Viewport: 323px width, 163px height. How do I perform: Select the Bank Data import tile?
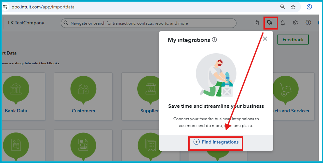pyautogui.click(x=23, y=96)
